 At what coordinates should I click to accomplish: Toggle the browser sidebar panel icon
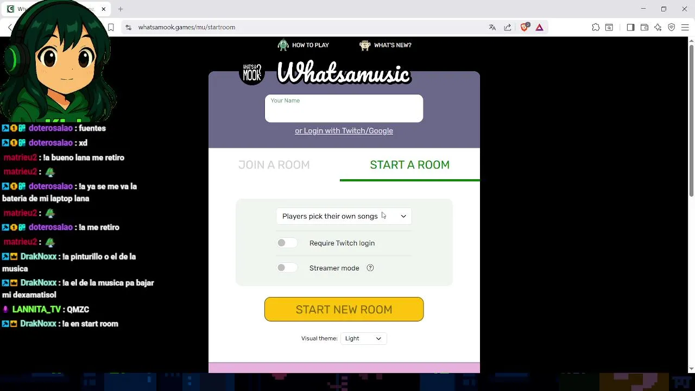coord(630,27)
